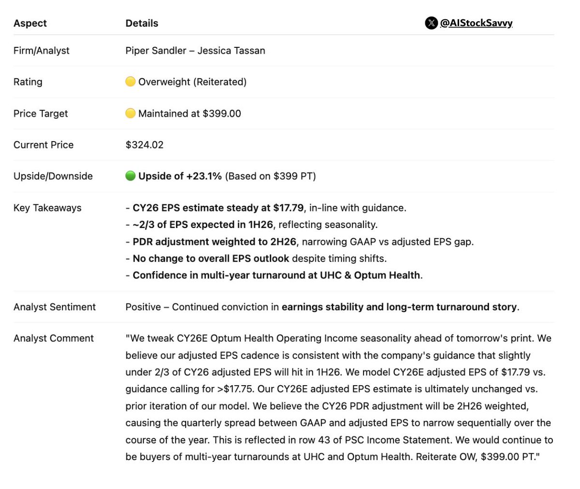
Task: Select the Analyst Sentiment row label
Action: coord(55,307)
